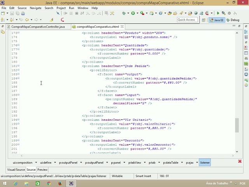The height and width of the screenshot is (187, 249).
Task: Switch to the Debug perspective
Action: 233,20
